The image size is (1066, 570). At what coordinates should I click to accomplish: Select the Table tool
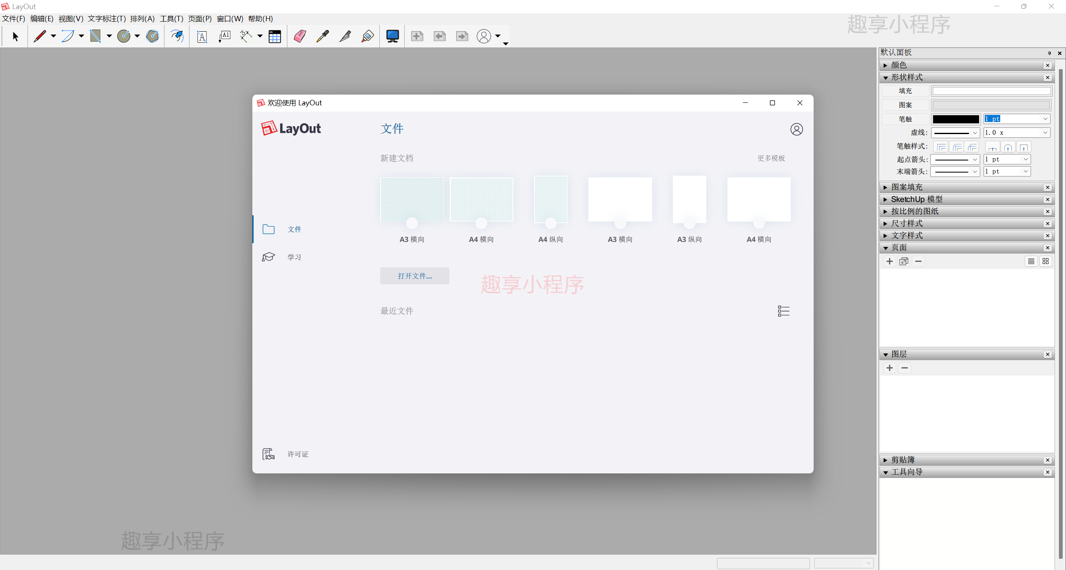click(x=275, y=37)
